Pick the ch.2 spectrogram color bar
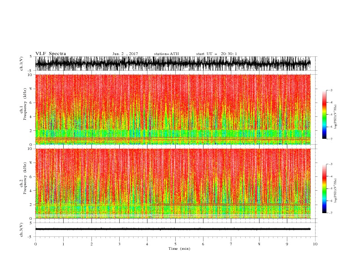Image resolution: width=355 pixels, height=274 pixels. 324,188
